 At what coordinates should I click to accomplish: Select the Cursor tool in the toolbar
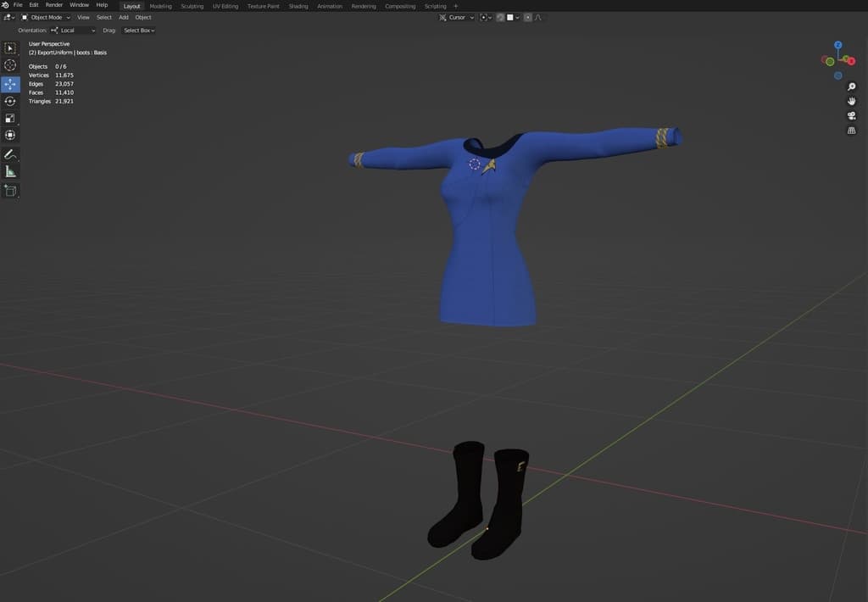(x=10, y=65)
